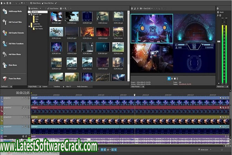Switch to the Video FX tab

[69, 87]
